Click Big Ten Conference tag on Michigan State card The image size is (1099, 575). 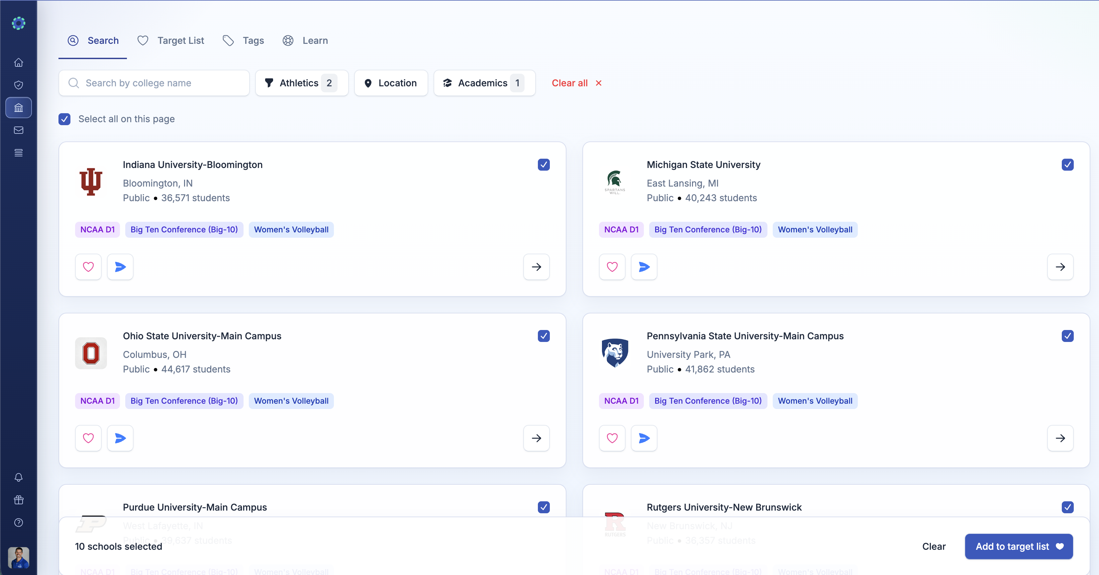click(708, 230)
